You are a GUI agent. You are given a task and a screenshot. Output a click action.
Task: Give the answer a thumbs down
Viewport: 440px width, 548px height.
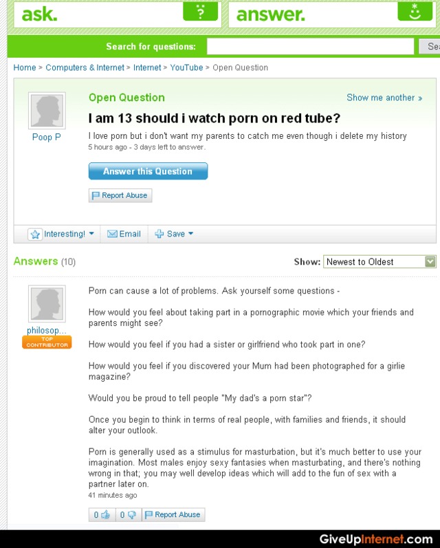point(129,514)
